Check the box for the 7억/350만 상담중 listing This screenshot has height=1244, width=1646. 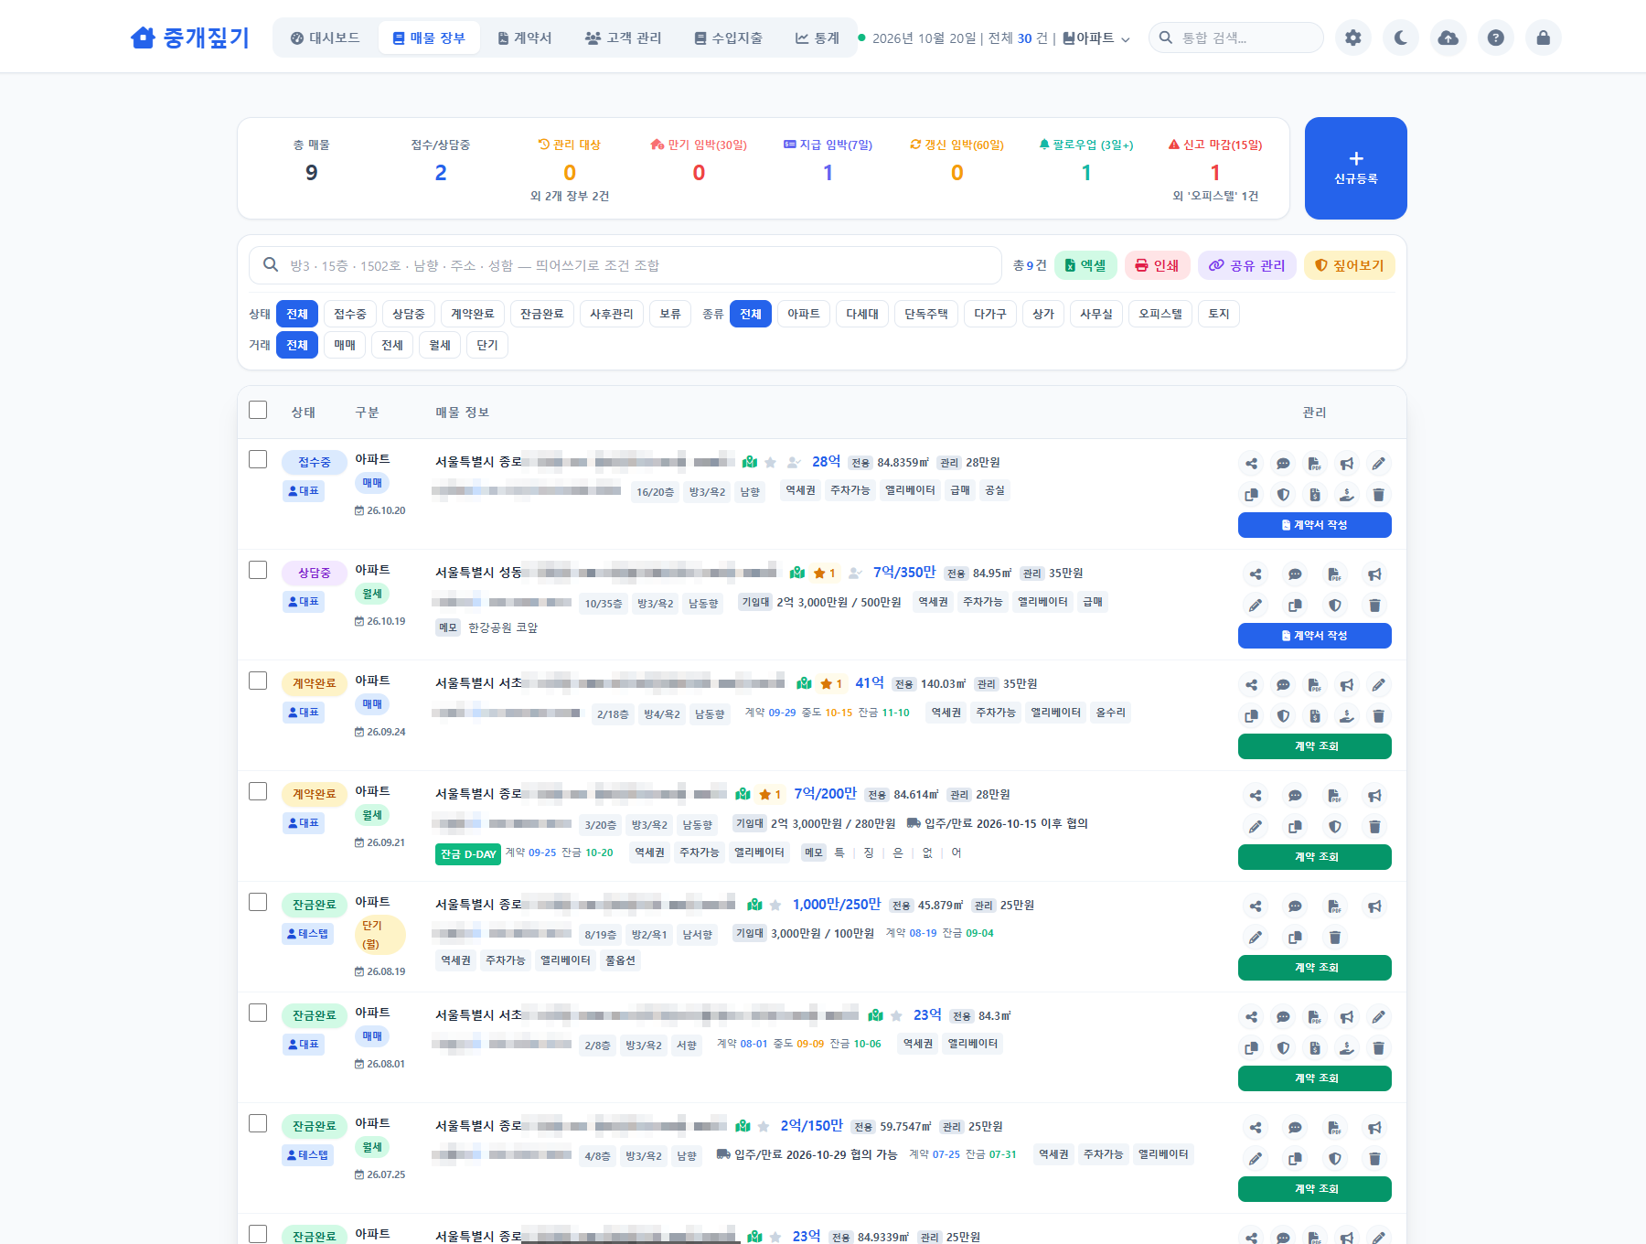pos(258,570)
